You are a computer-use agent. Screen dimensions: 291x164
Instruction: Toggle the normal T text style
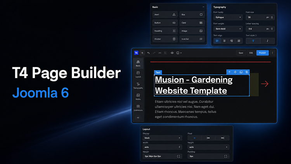coord(253,41)
